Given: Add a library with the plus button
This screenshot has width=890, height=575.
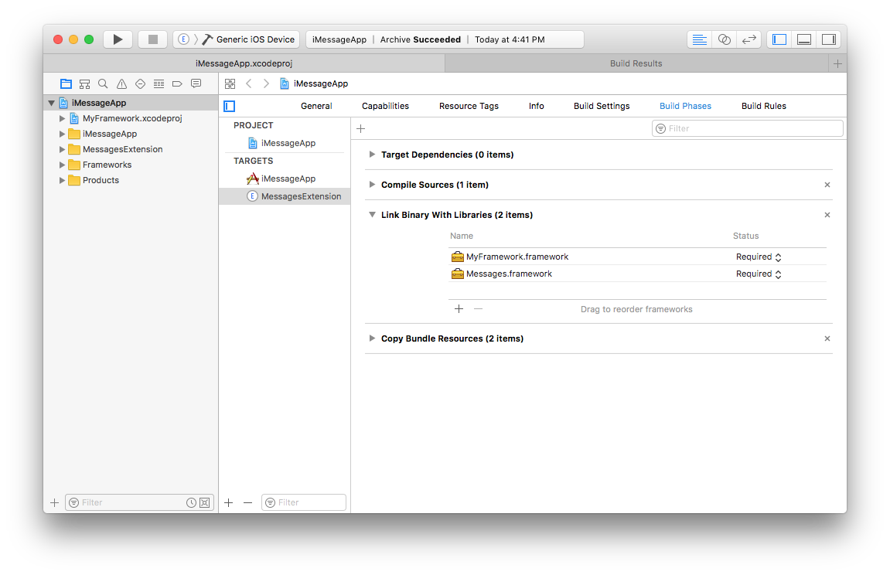Looking at the screenshot, I should pyautogui.click(x=459, y=309).
